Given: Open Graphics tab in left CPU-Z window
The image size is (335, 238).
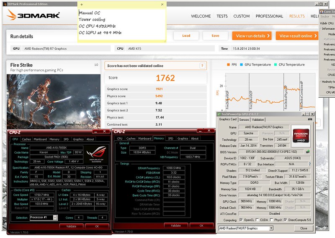Looking at the screenshot, I should [x=78, y=139].
